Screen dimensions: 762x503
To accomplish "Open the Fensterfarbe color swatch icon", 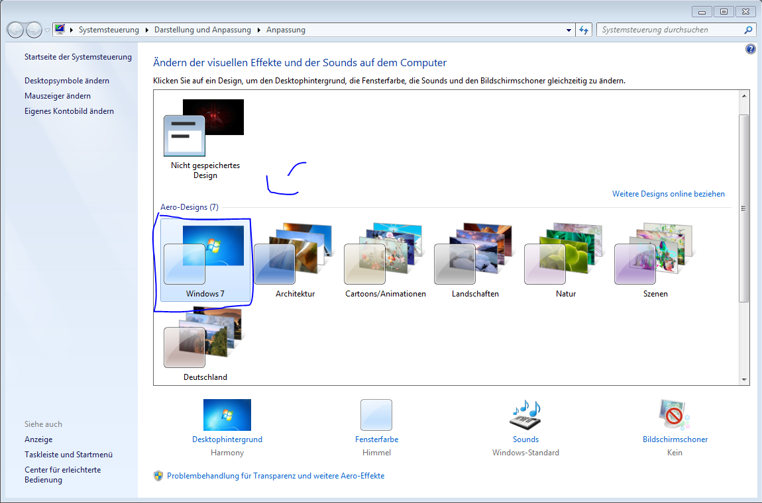I will [x=376, y=415].
